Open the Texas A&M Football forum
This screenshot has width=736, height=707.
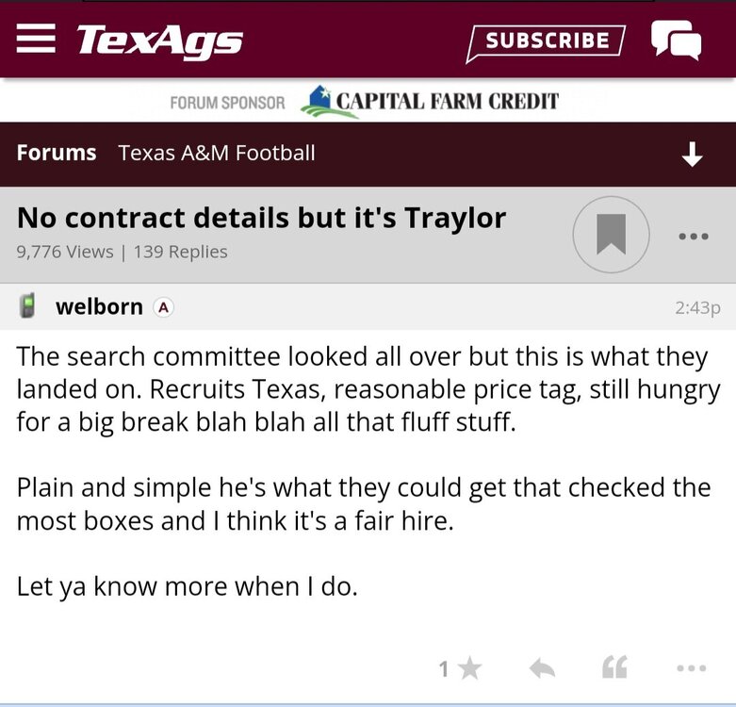217,153
